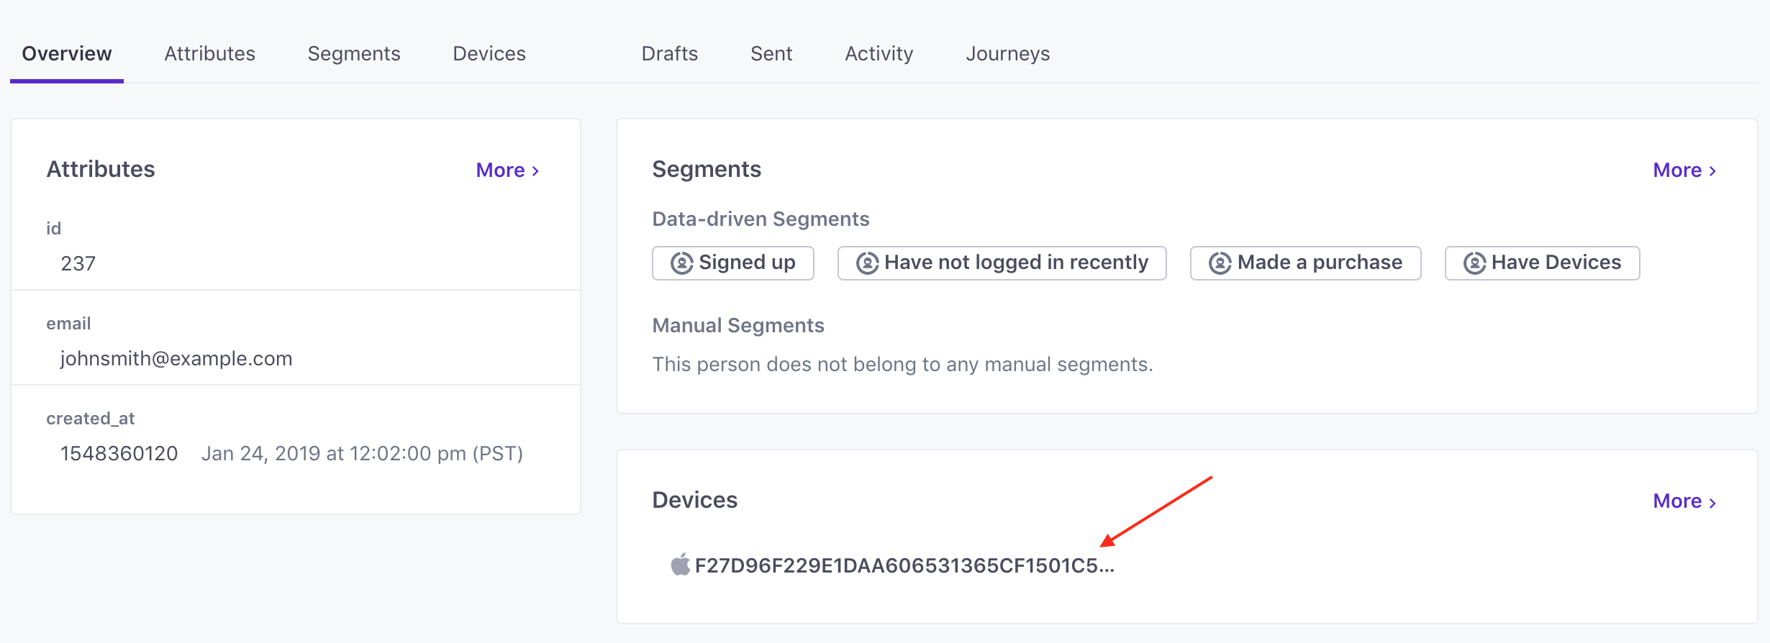Click the Made a purchase segment icon
The width and height of the screenshot is (1770, 643).
coord(1220,263)
